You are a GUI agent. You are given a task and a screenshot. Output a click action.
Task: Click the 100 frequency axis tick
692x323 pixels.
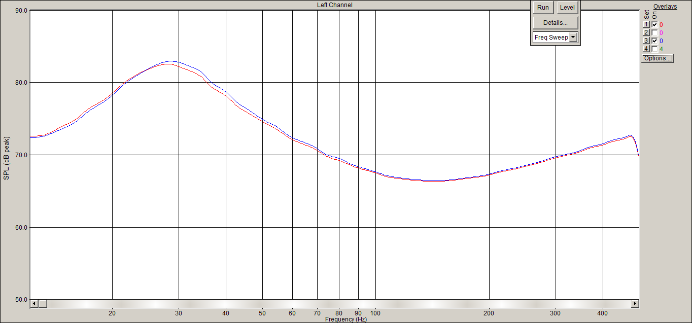375,313
